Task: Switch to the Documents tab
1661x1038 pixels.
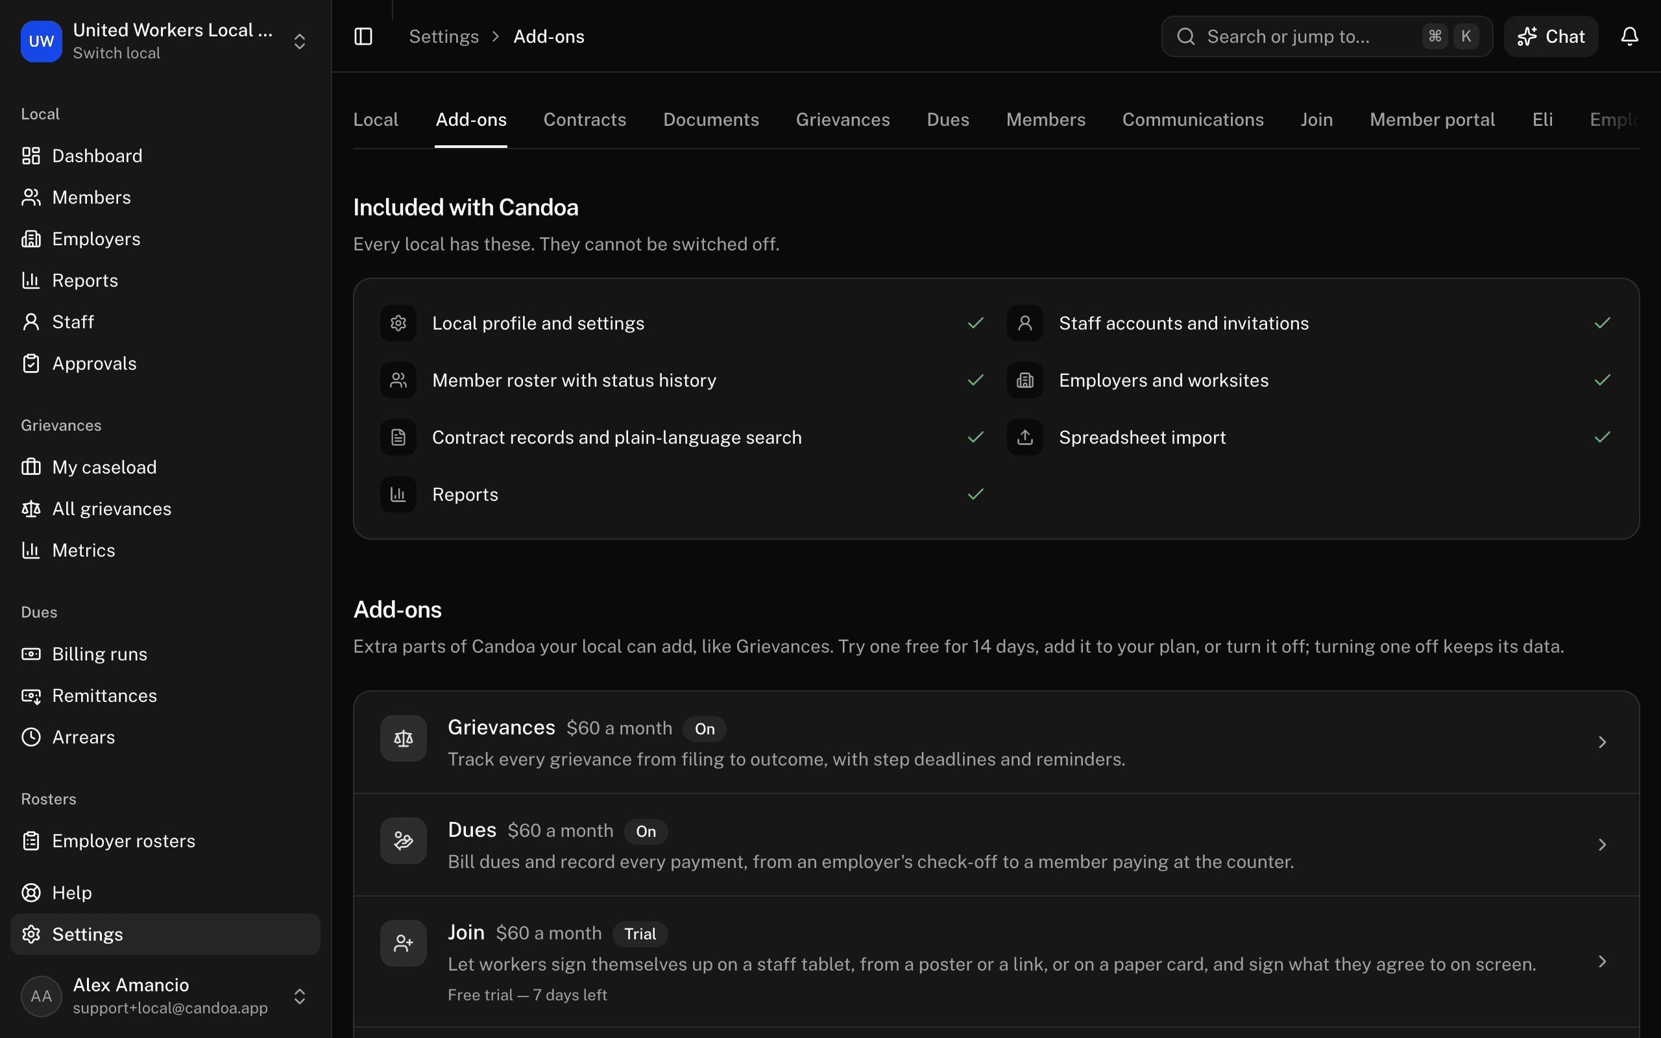Action: click(711, 119)
